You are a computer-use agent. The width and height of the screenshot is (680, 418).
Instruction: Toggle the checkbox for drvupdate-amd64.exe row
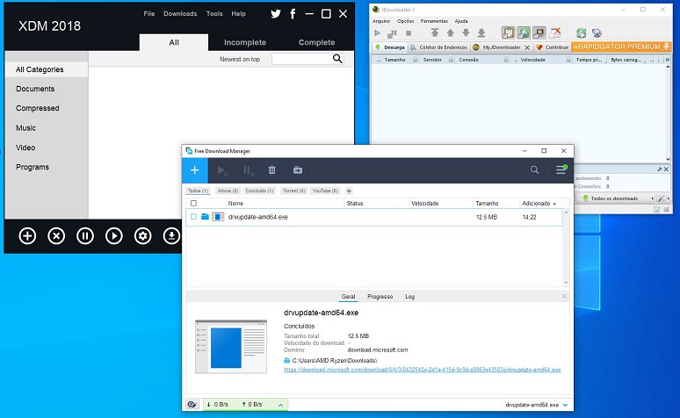(x=194, y=217)
